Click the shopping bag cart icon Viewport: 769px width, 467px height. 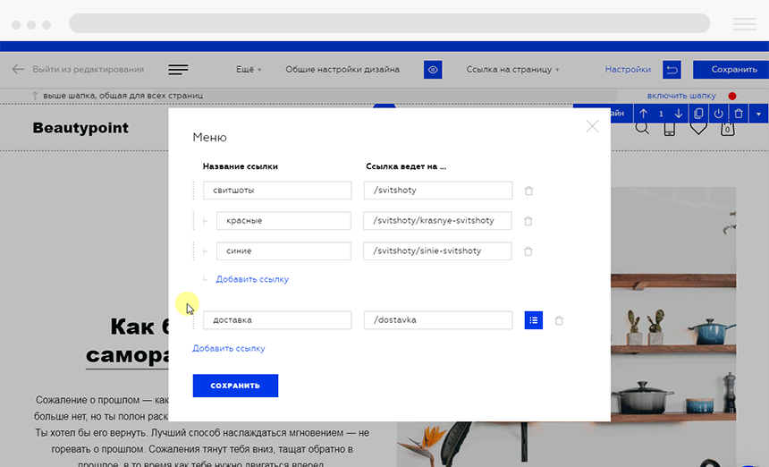point(727,129)
